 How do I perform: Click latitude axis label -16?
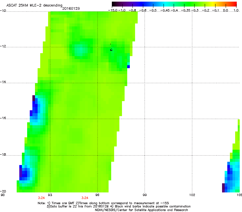[3, 118]
